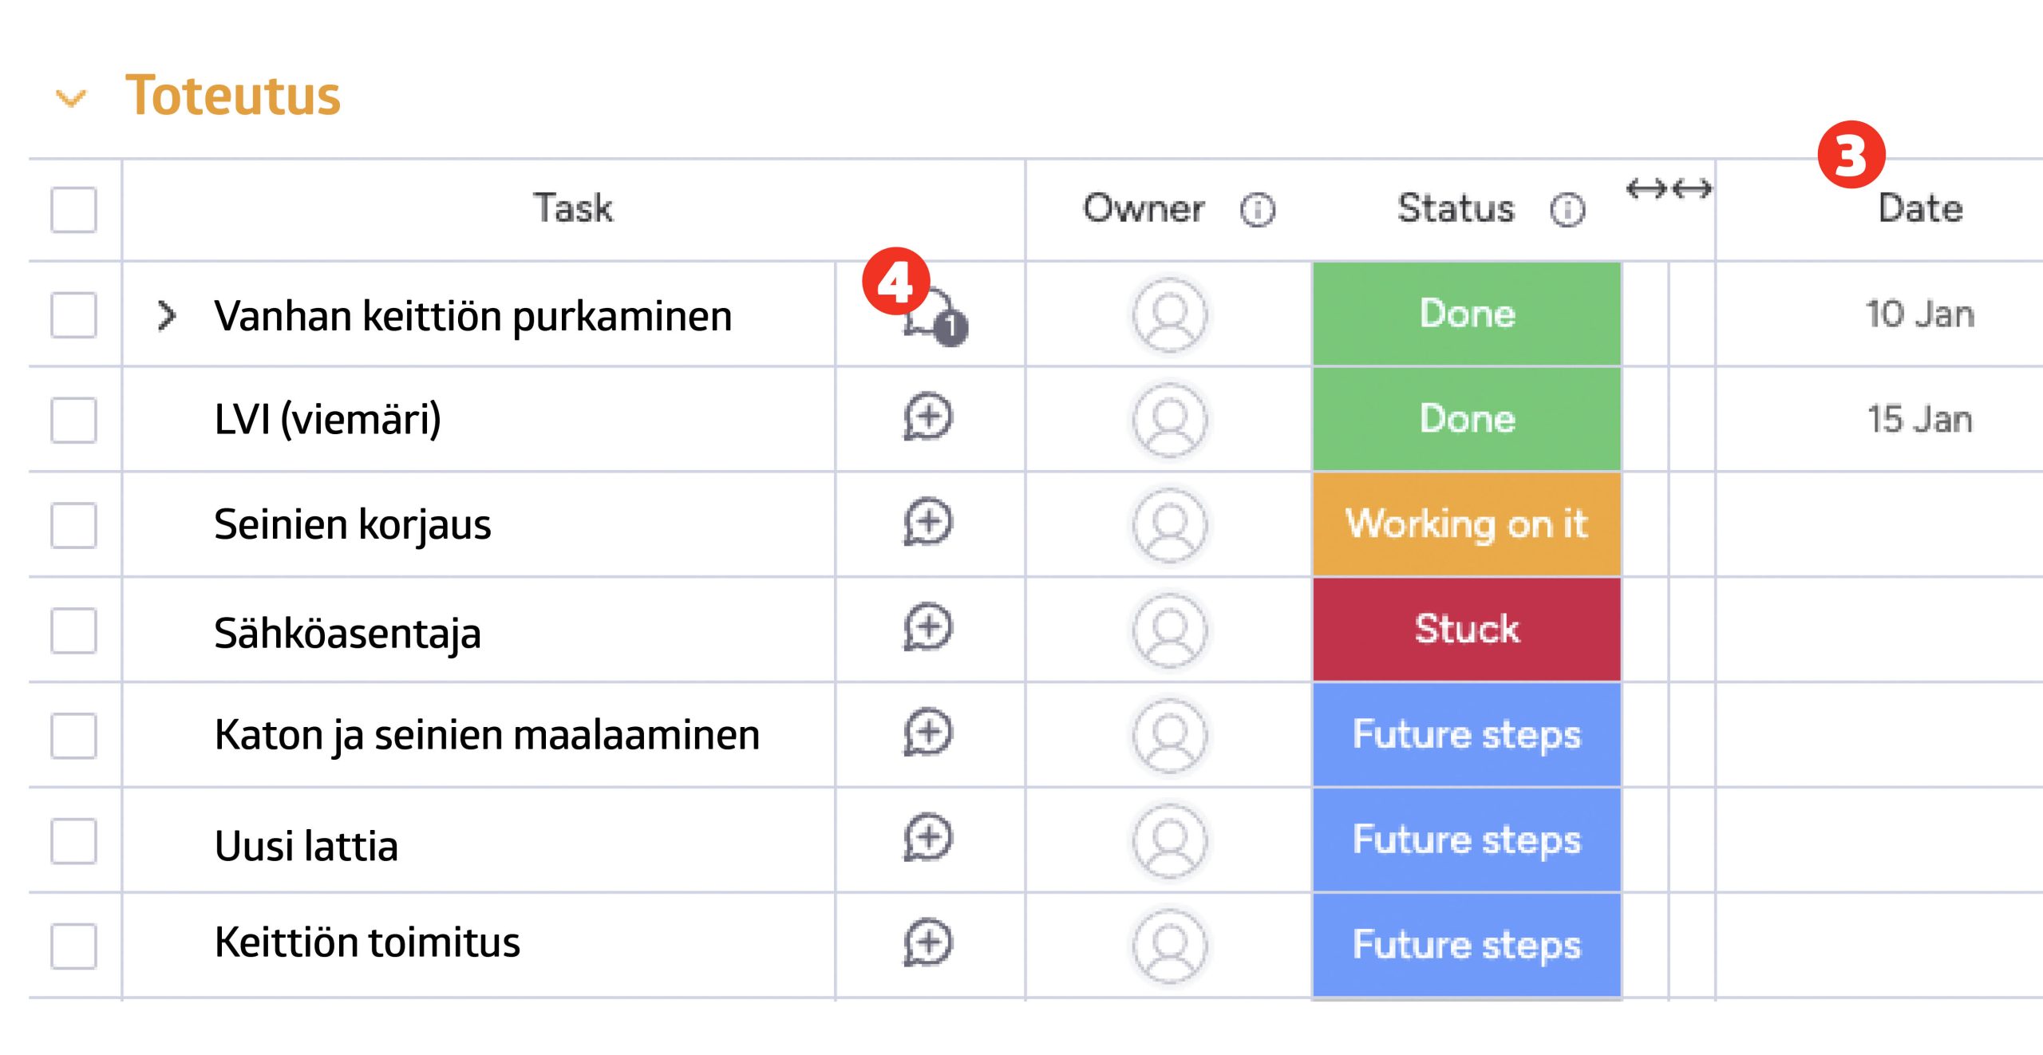This screenshot has width=2043, height=1055.
Task: Click Status column info icon
Action: click(x=1567, y=210)
